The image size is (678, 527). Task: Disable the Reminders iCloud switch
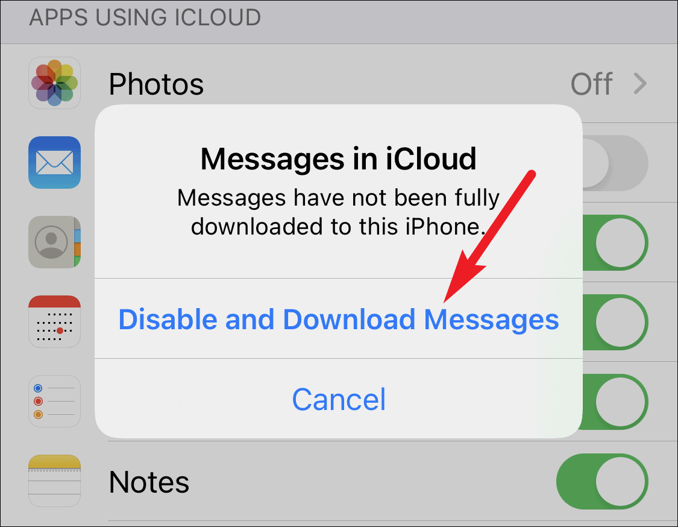(615, 402)
